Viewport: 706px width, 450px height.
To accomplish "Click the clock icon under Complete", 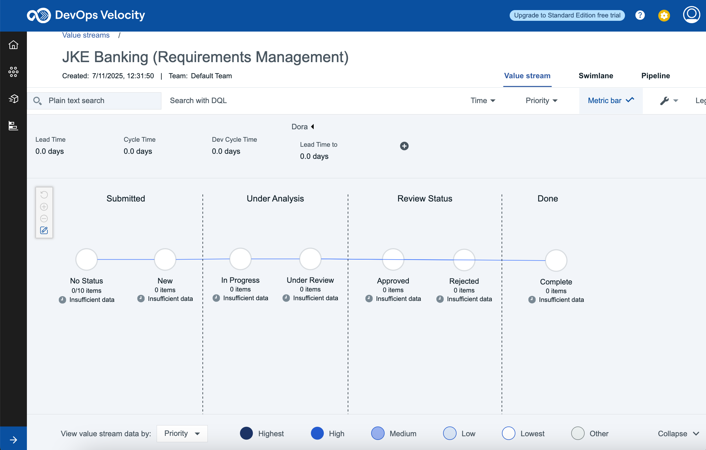I will 532,300.
